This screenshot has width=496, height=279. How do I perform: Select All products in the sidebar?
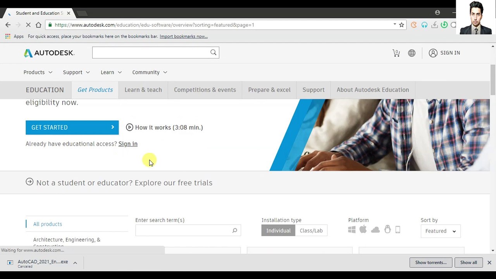coord(48,224)
